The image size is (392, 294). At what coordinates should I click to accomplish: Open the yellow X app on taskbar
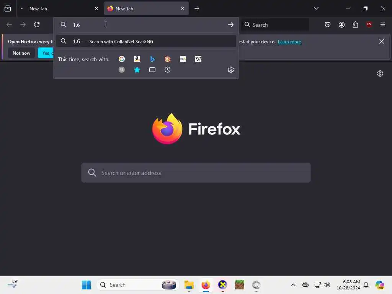coord(222,285)
